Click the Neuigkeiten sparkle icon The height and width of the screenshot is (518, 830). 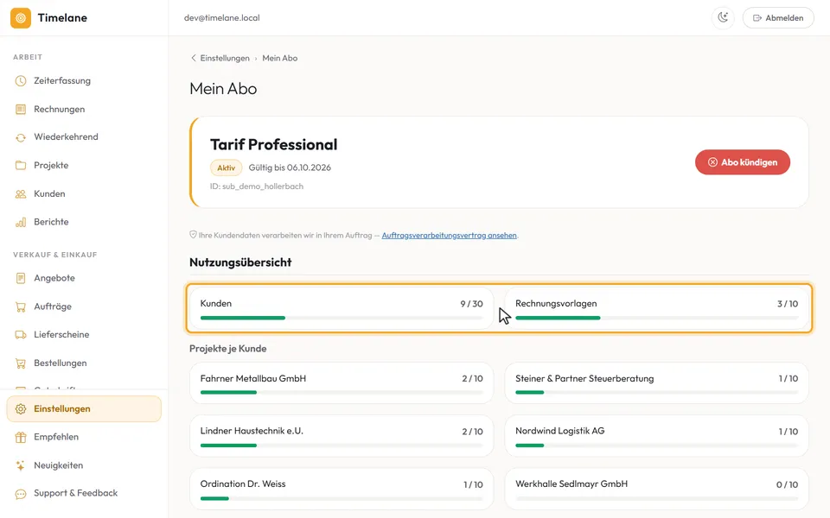click(21, 465)
